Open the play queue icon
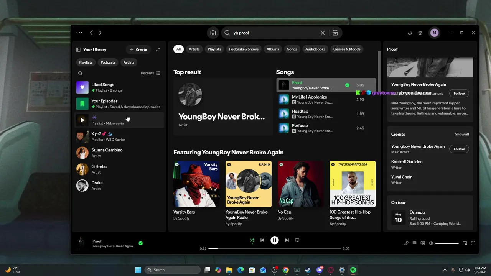 (415, 243)
